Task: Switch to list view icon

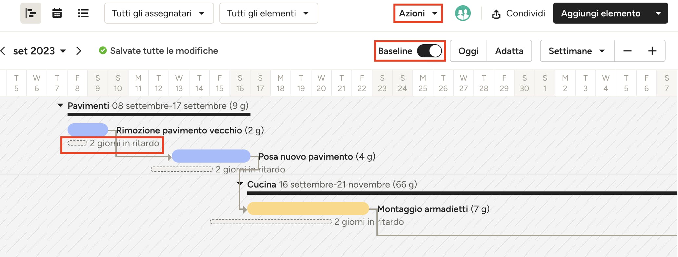Action: point(83,13)
